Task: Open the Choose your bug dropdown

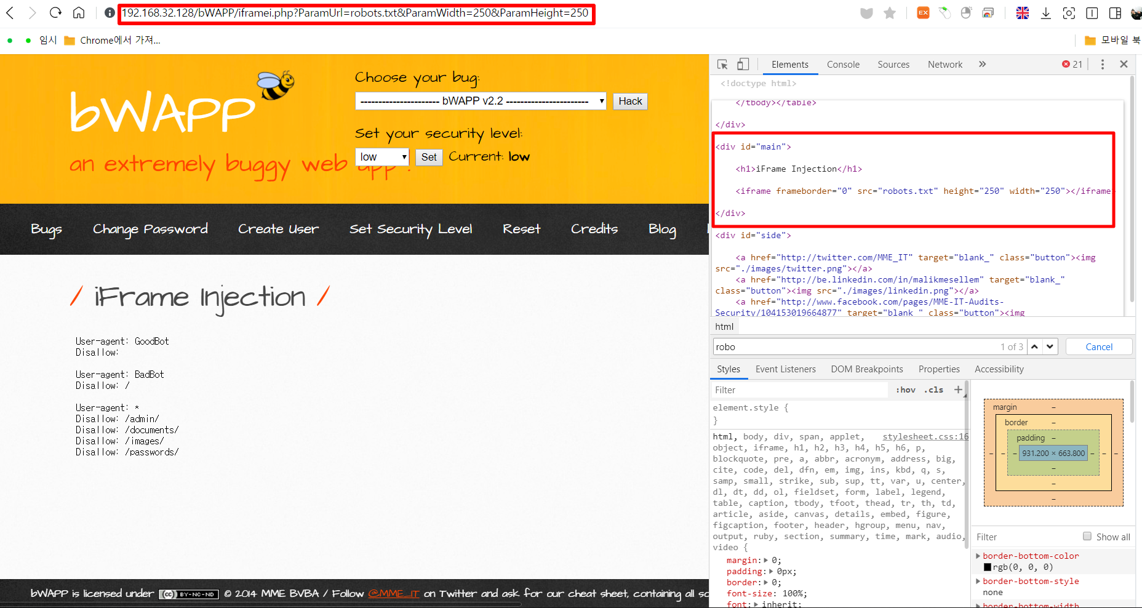Action: (x=481, y=101)
